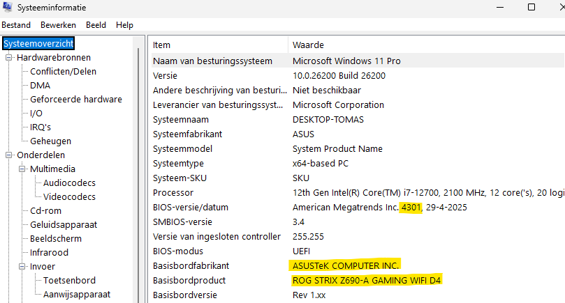Click the System Product Name value
The height and width of the screenshot is (303, 565).
tap(337, 149)
